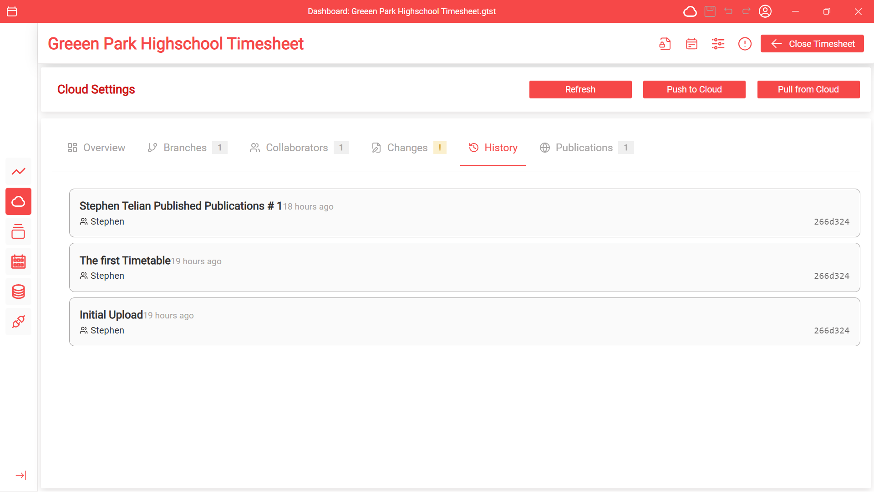Expand sidebar with the arrow icon
Screen dimensions: 874x492
pyautogui.click(x=21, y=475)
